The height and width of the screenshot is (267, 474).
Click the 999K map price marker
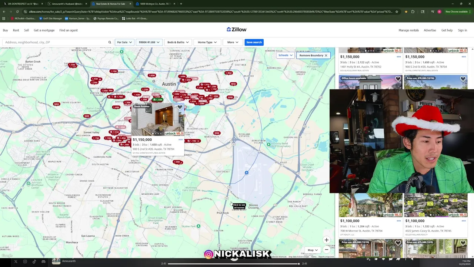217,133
